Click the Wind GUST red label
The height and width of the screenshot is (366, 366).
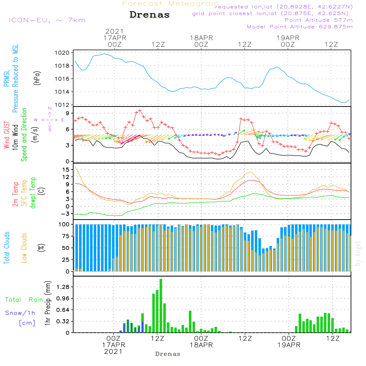7,135
